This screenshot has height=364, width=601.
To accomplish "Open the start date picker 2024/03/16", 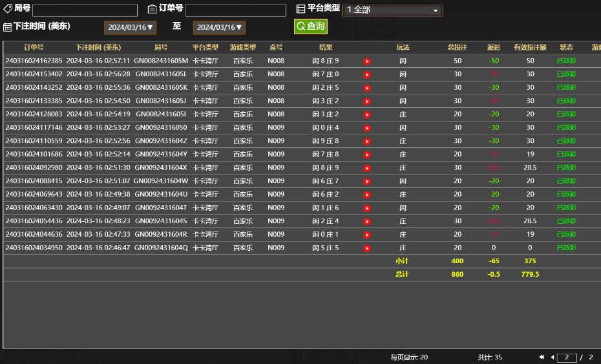I will click(x=130, y=28).
